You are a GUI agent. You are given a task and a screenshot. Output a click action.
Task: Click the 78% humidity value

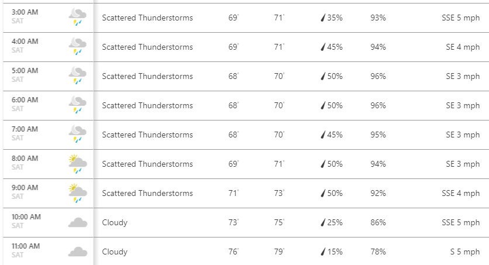[378, 252]
